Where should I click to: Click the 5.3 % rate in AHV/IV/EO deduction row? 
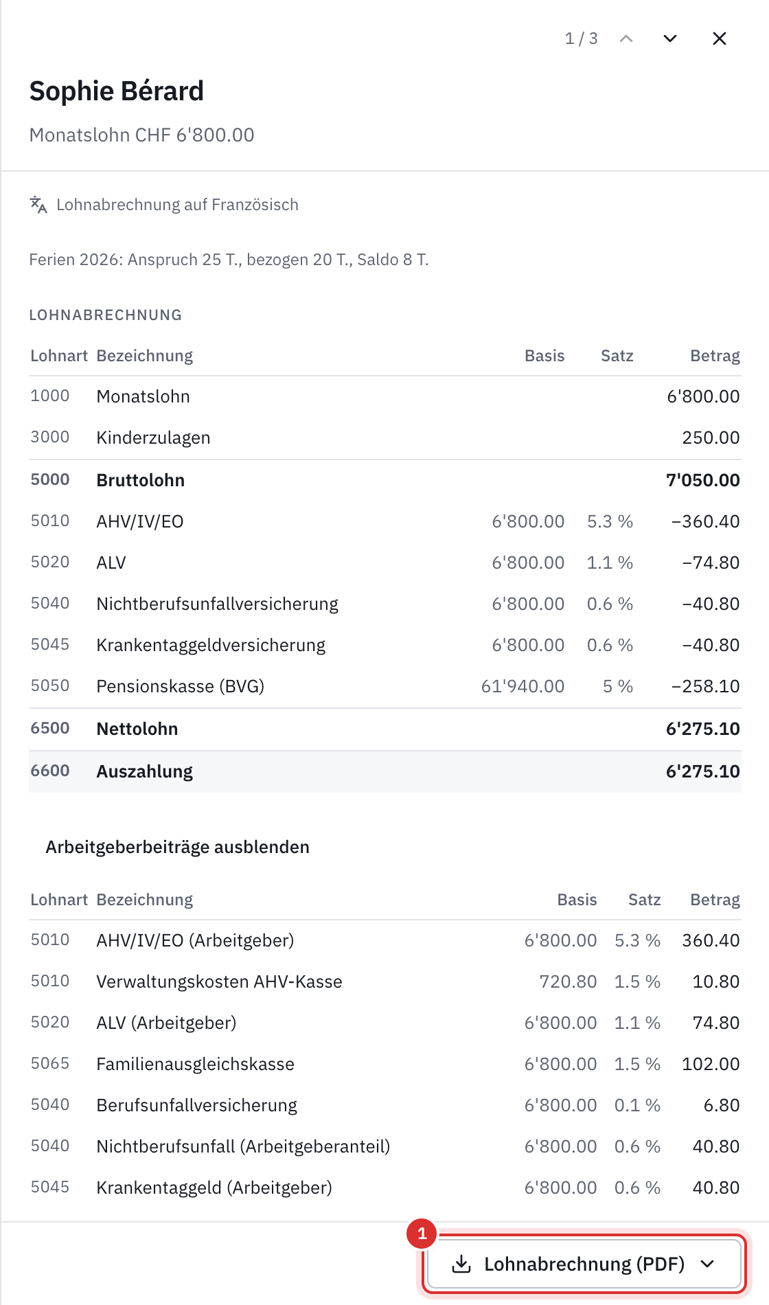click(x=610, y=521)
